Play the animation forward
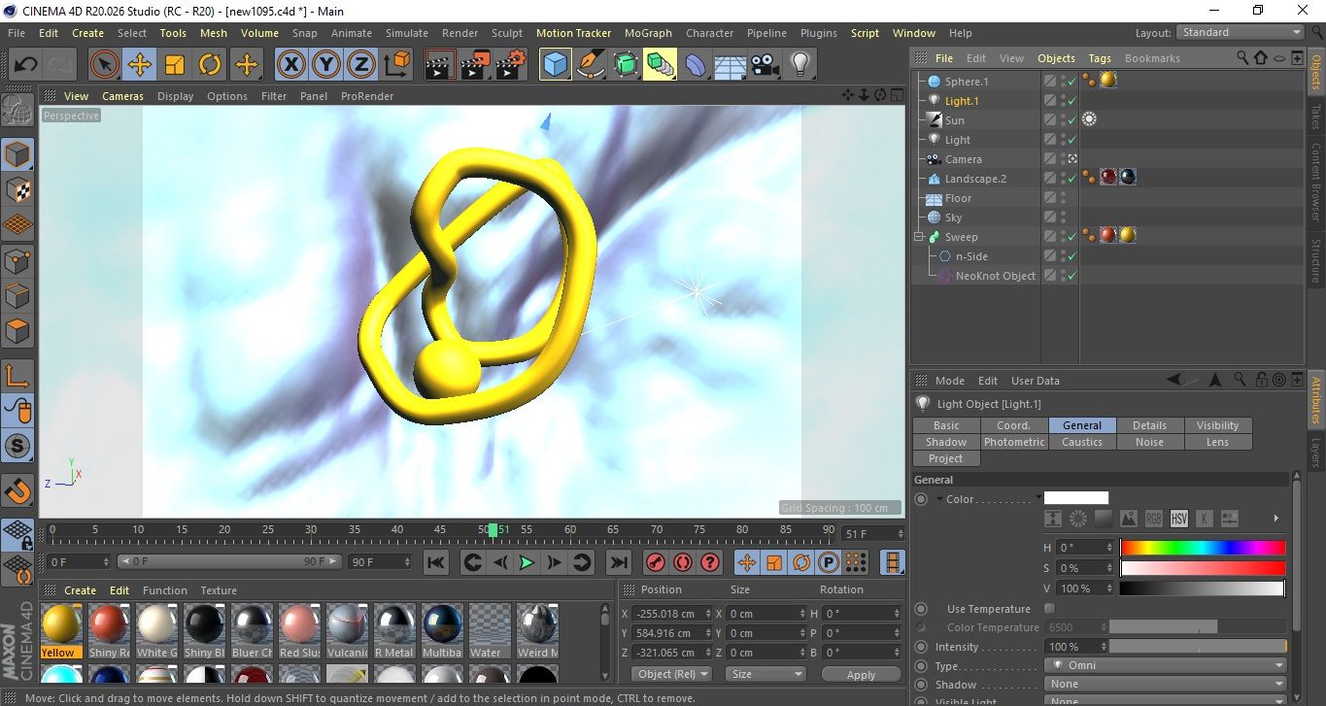The height and width of the screenshot is (706, 1326). coord(527,562)
